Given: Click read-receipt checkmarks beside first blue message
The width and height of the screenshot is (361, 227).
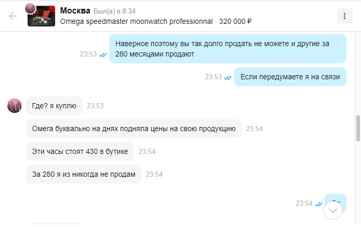Looking at the screenshot, I should tap(102, 55).
